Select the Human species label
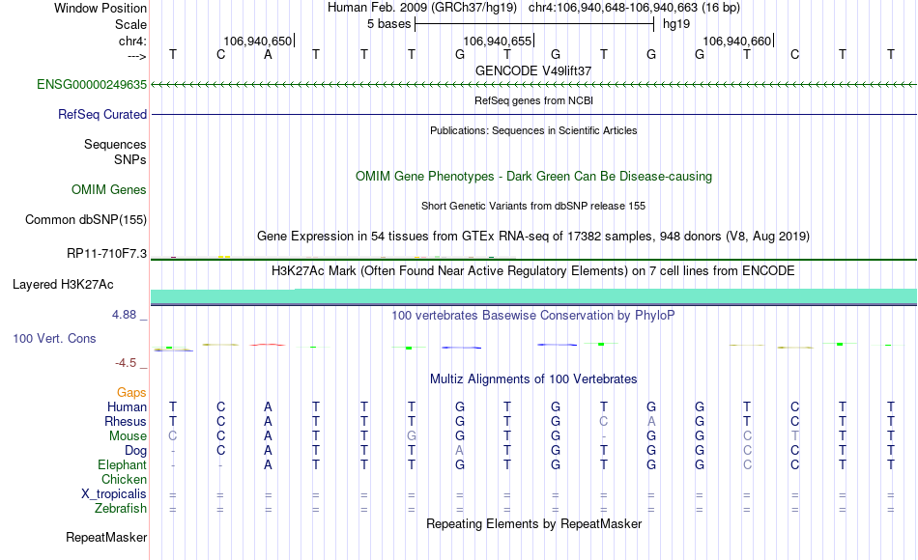 pos(127,406)
